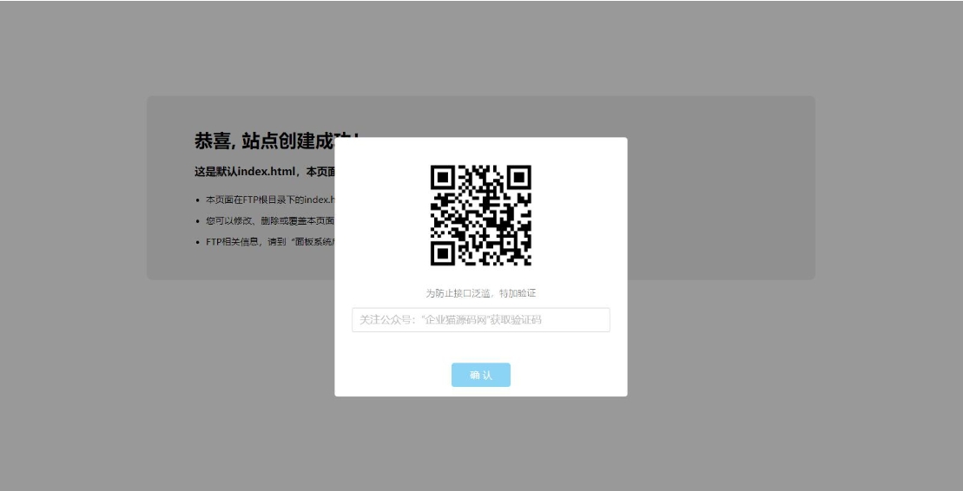Click the bullet 您可以修改、删除或覆盖本页面

(270, 220)
